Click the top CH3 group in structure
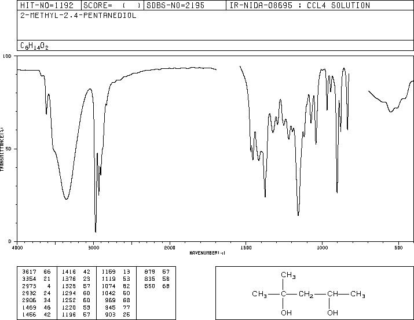The height and width of the screenshot is (320, 414). point(288,275)
